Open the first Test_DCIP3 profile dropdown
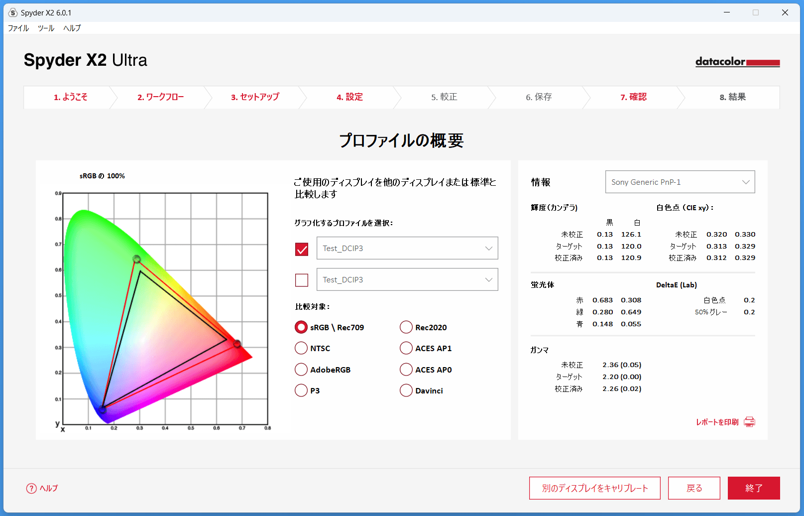804x516 pixels. (x=407, y=248)
